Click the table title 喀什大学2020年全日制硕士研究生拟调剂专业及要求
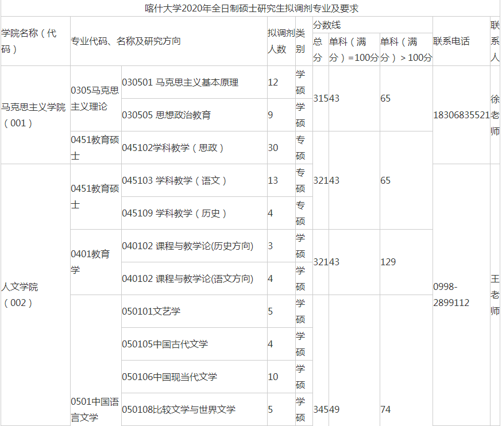 click(252, 8)
